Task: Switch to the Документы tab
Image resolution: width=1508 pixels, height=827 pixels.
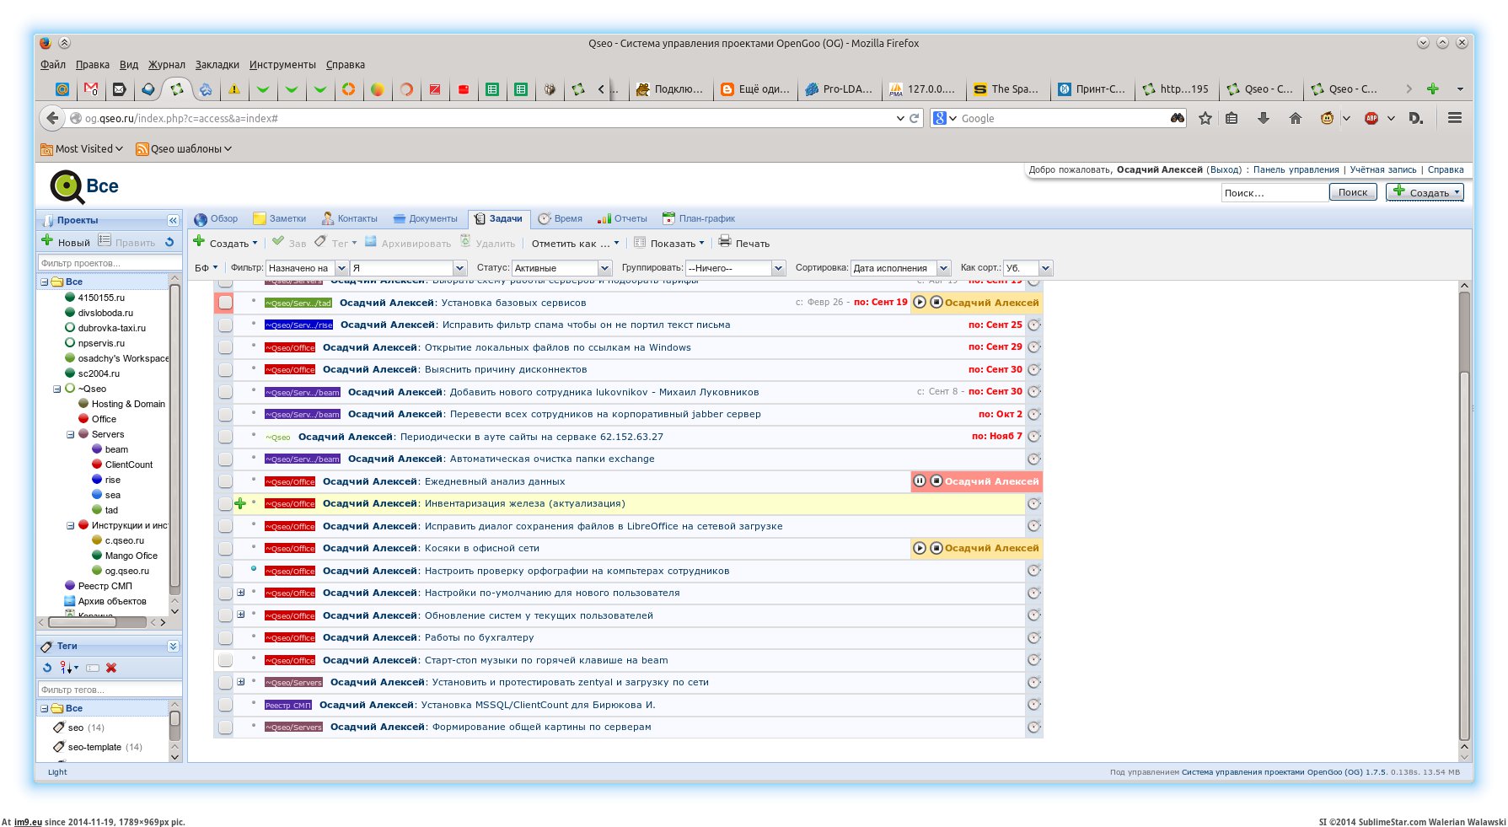Action: (425, 218)
